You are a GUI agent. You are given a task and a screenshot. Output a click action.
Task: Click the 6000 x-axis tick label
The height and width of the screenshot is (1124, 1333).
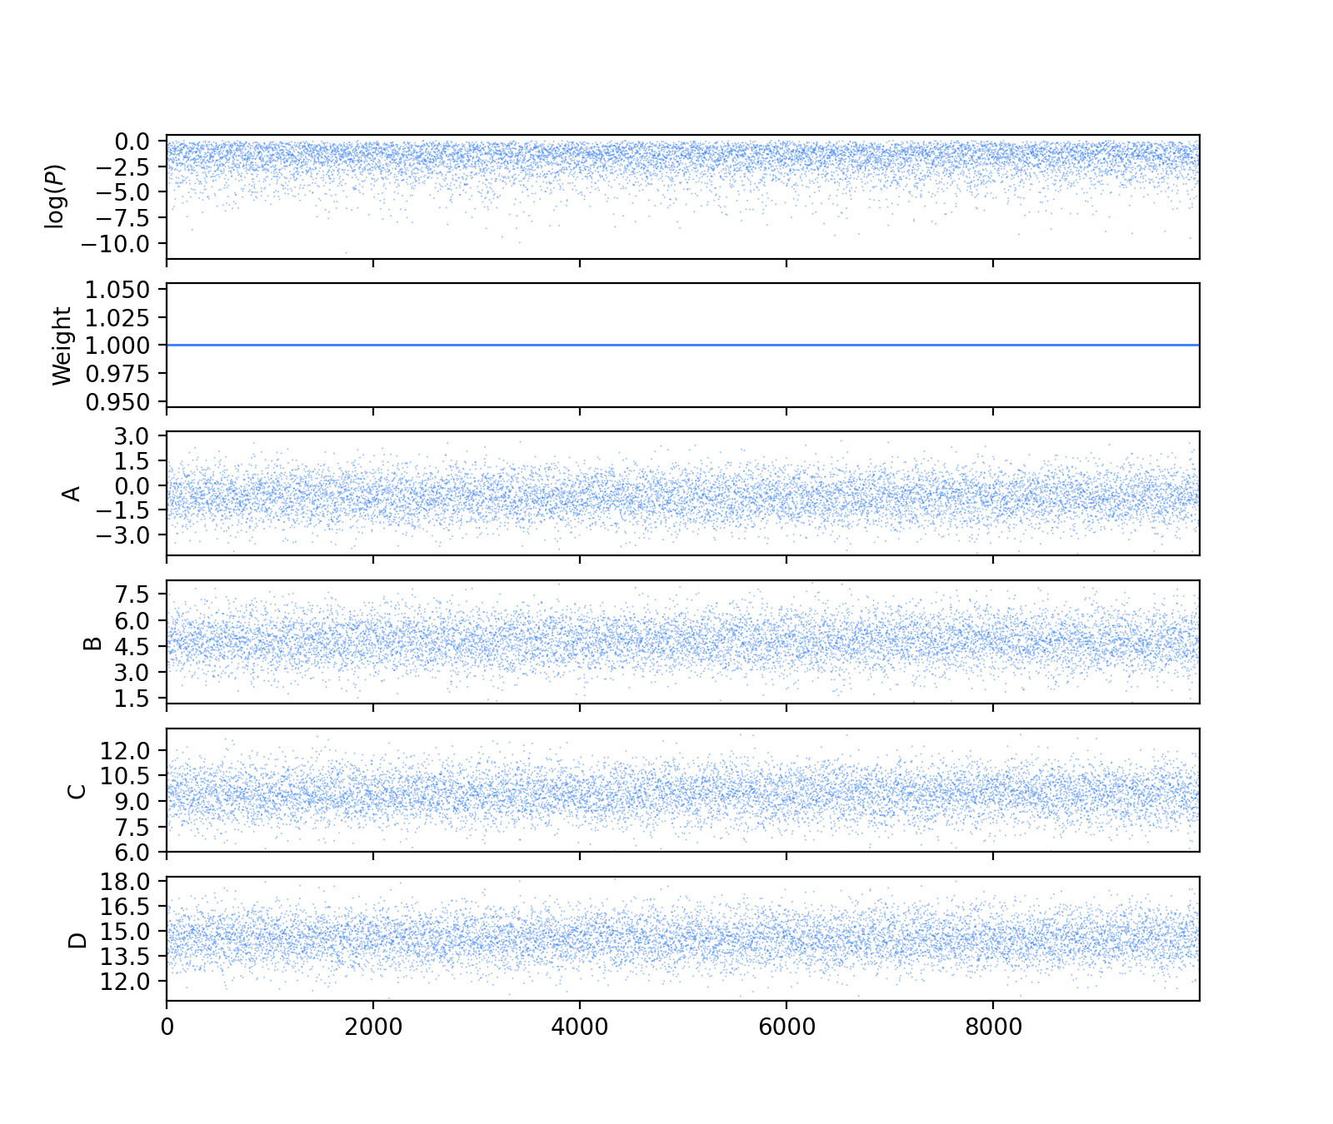(786, 1027)
